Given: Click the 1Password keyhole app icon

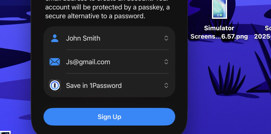Looking at the screenshot, I should [55, 86].
